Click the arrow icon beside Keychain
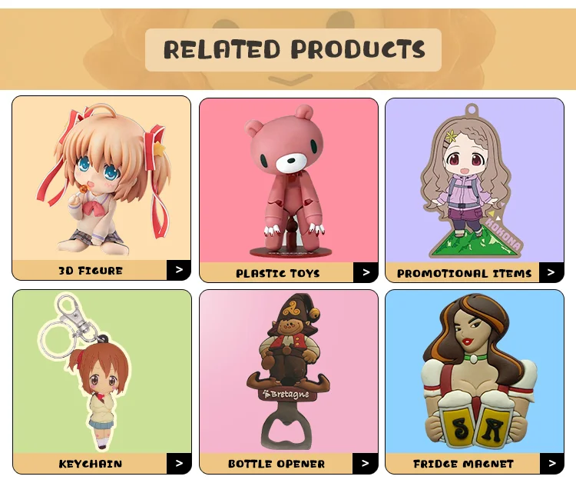576x493 pixels. pos(179,464)
